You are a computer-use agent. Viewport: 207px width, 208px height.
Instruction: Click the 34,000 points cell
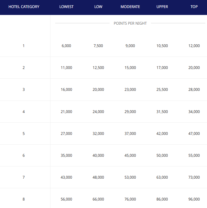[x=194, y=112]
